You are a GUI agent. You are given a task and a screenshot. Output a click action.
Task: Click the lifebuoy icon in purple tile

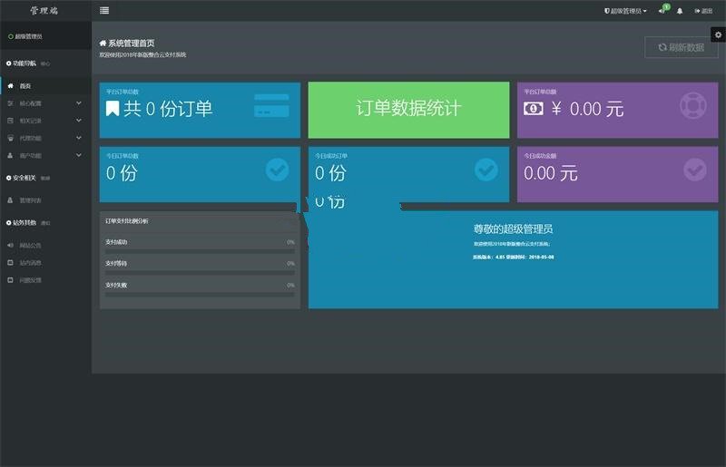[693, 105]
